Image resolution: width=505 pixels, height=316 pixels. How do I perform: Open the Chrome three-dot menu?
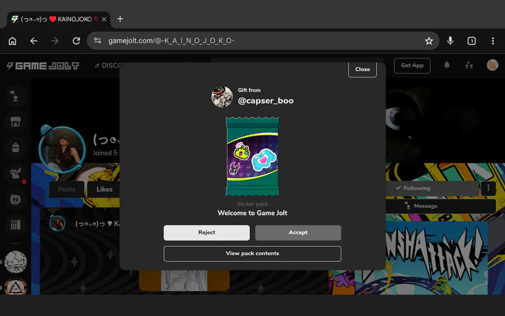[x=493, y=41]
